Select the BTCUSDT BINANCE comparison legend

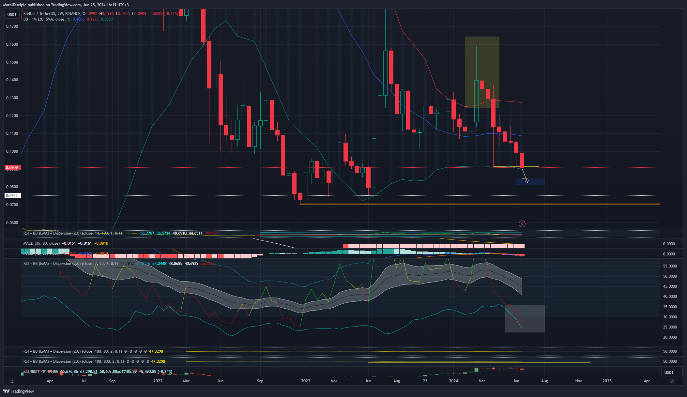[x=41, y=372]
